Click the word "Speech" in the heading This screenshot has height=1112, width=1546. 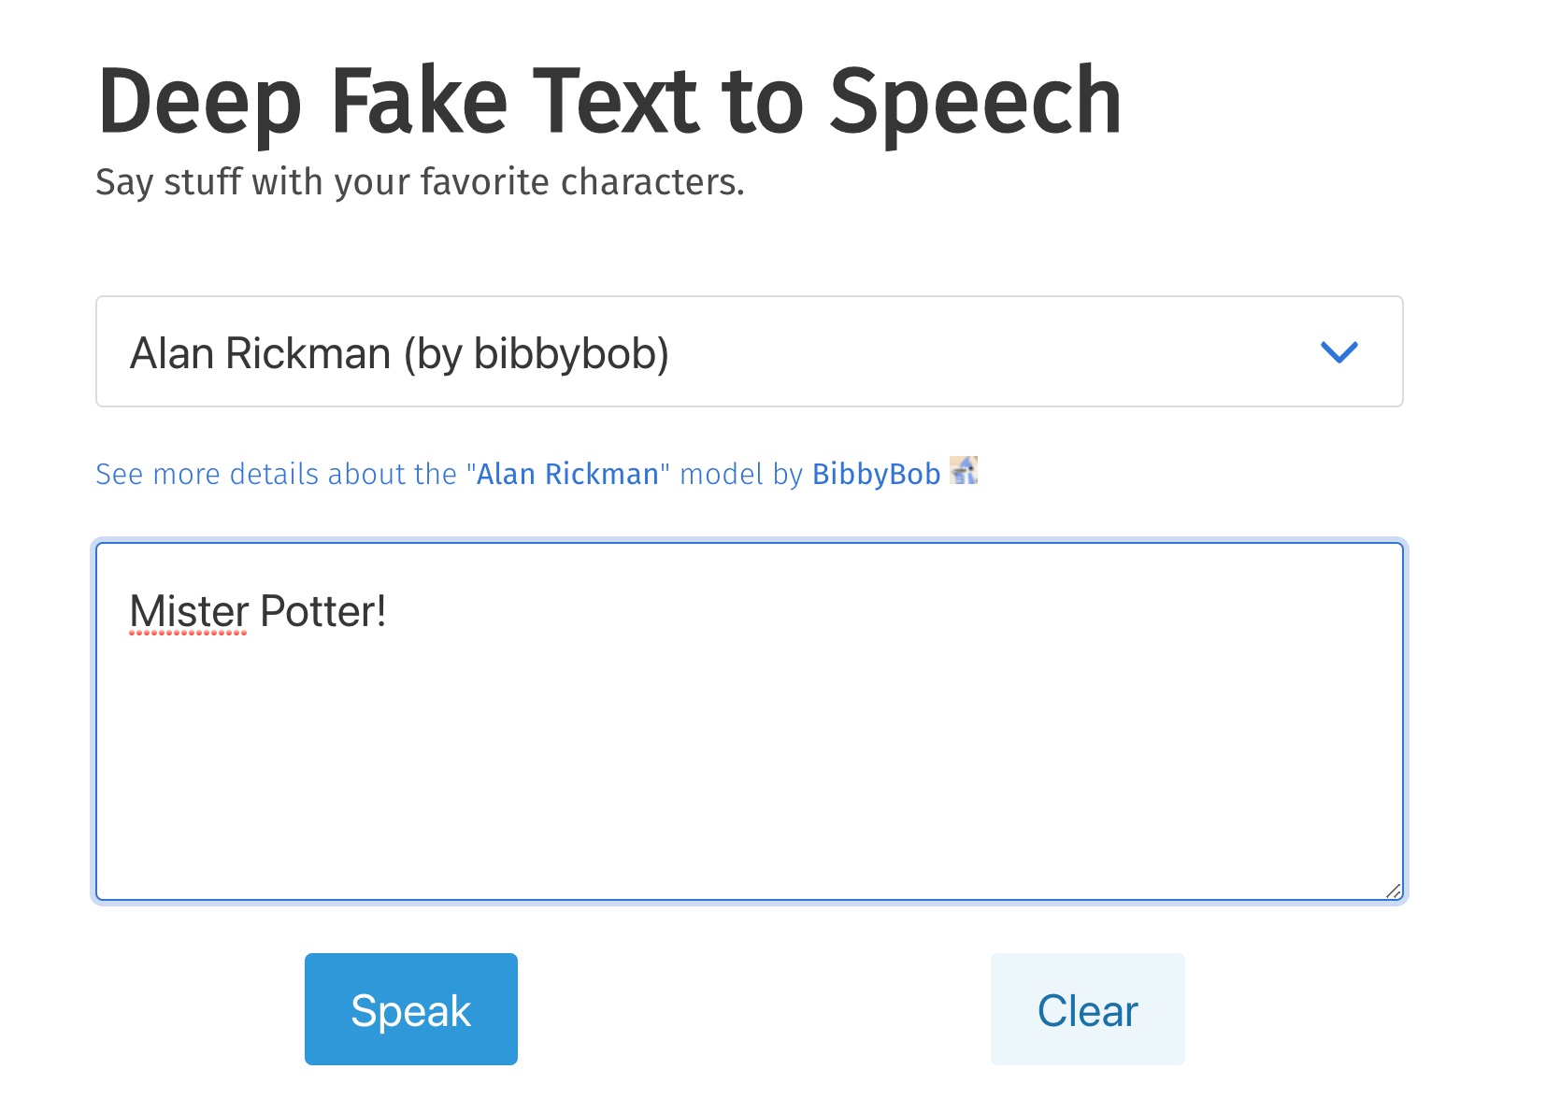975,102
